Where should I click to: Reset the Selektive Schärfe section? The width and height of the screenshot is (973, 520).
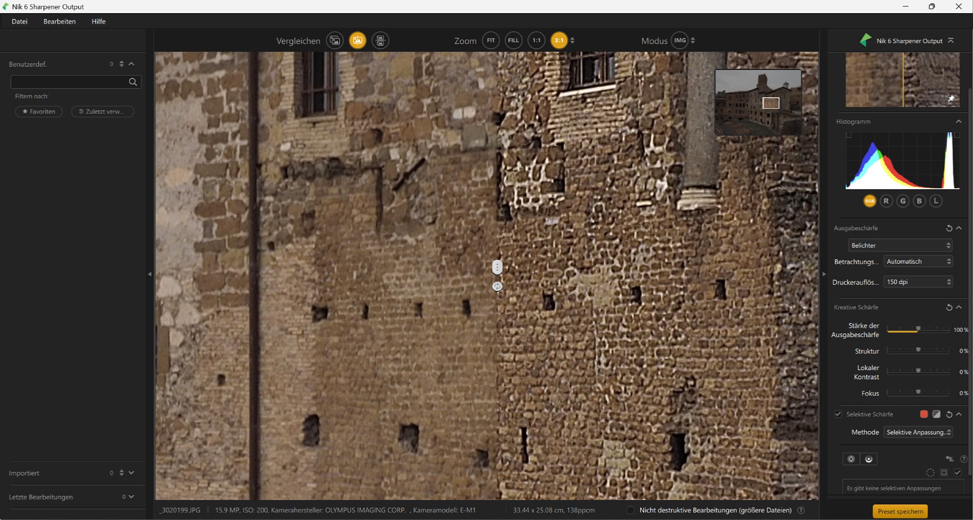point(949,414)
